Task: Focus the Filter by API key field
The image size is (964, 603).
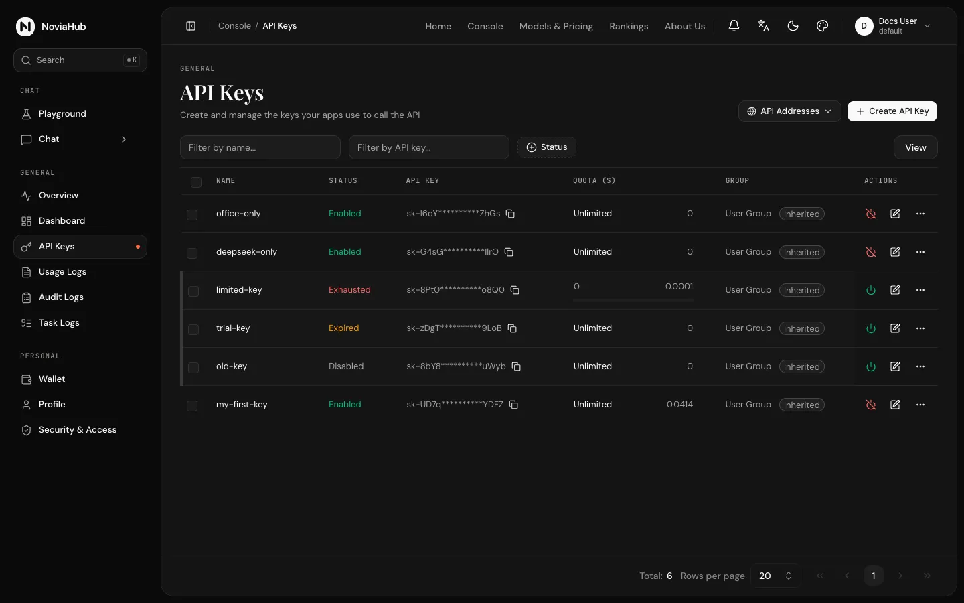Action: click(x=429, y=147)
